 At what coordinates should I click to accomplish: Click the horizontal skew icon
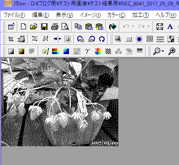click(x=35, y=39)
